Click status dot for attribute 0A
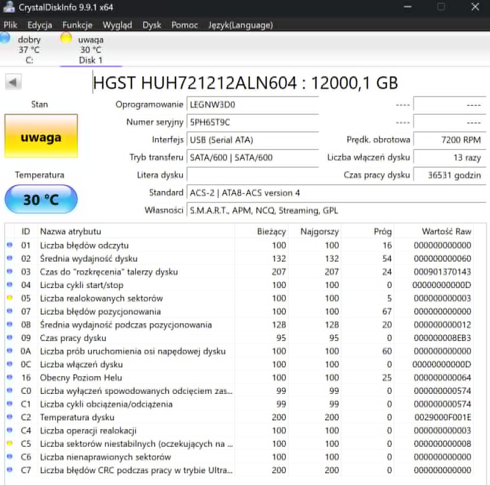Viewport: 490px width, 485px height. 9,351
